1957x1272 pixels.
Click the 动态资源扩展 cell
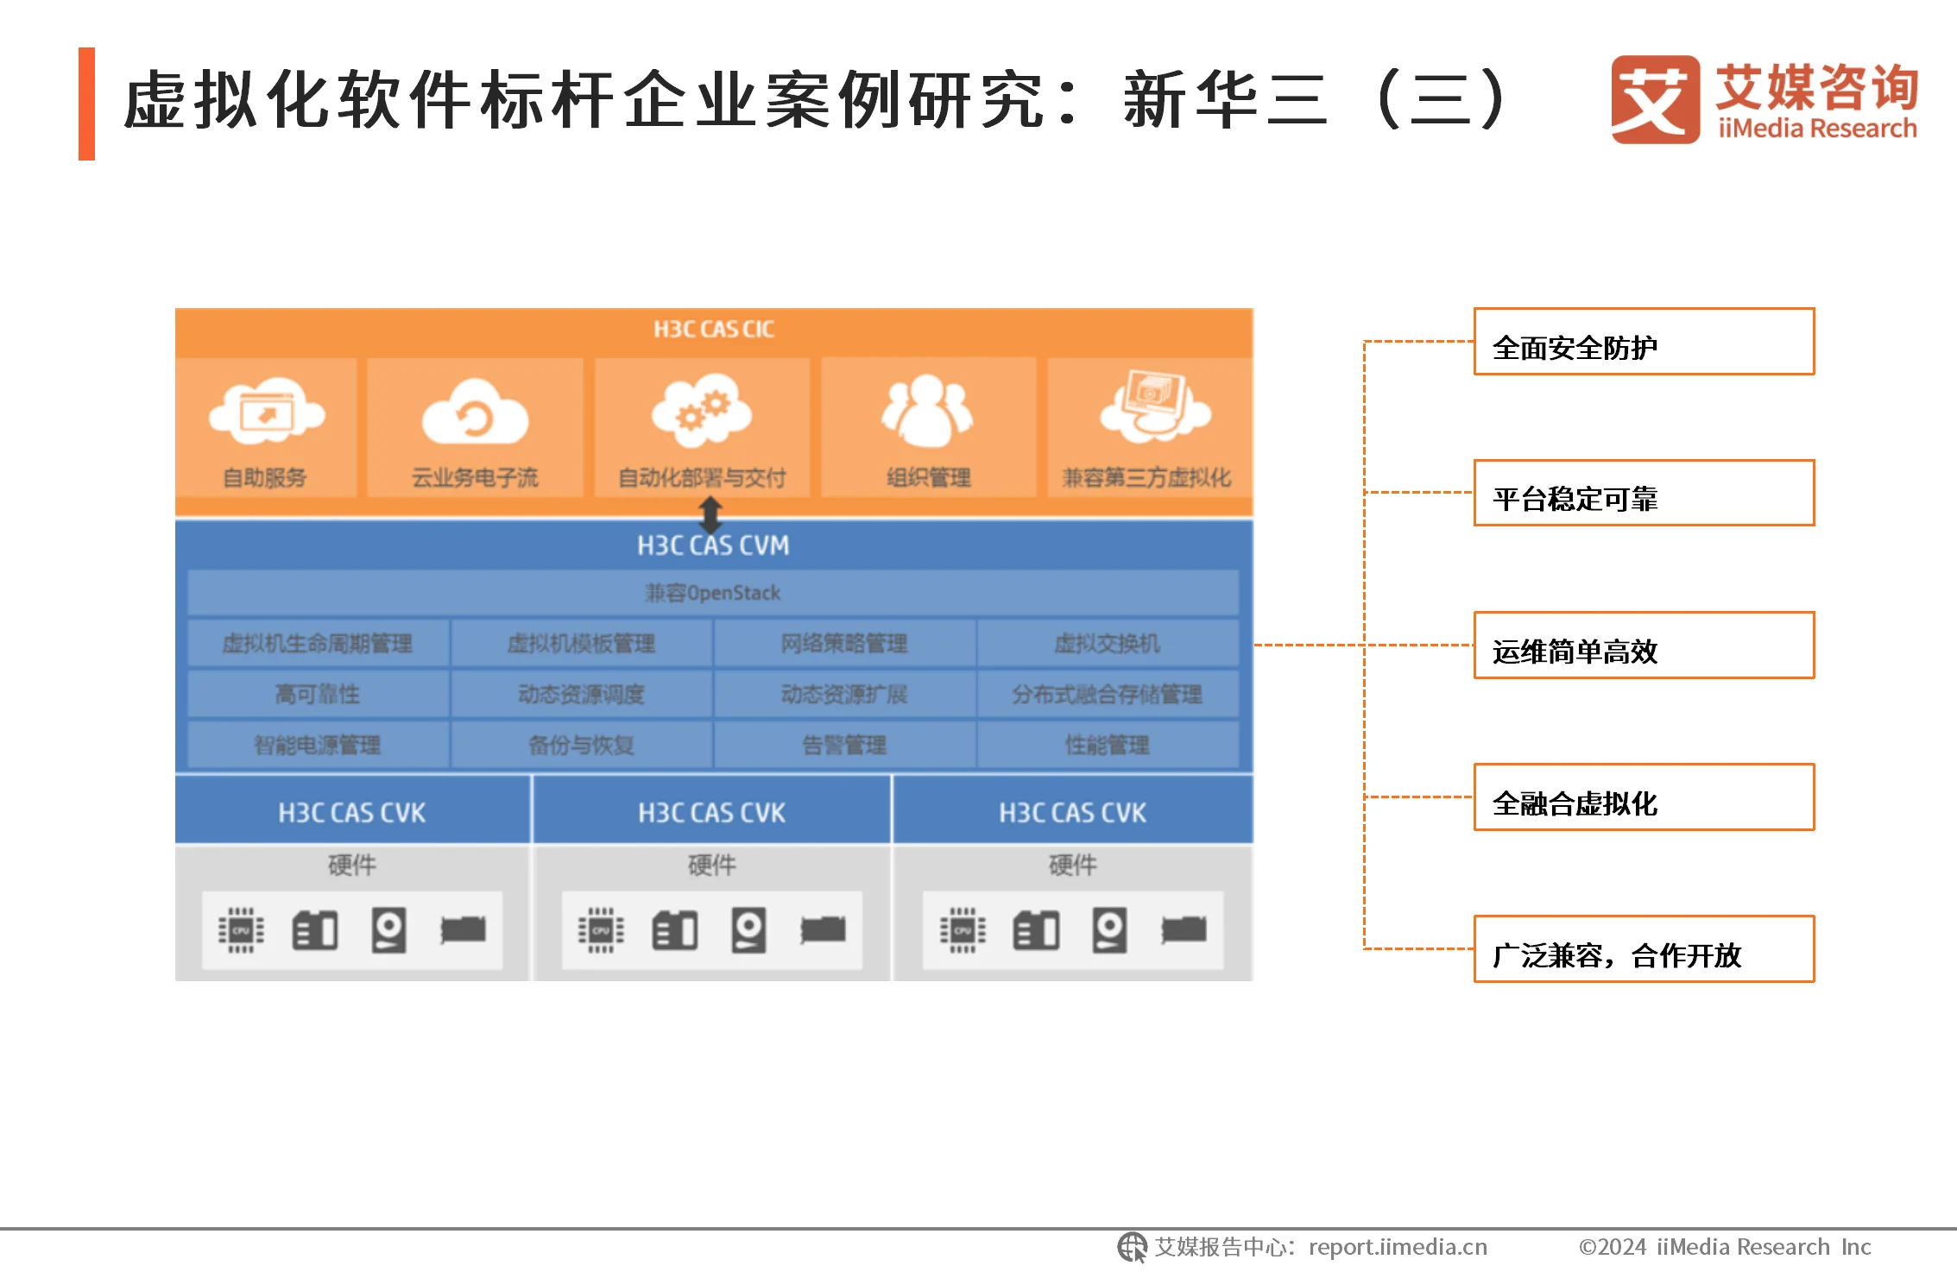pos(844,695)
